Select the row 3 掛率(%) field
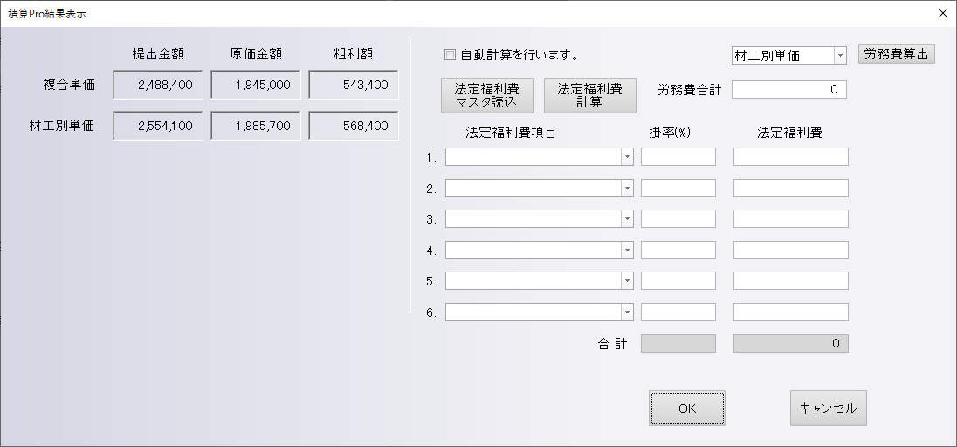The height and width of the screenshot is (447, 957). [678, 219]
